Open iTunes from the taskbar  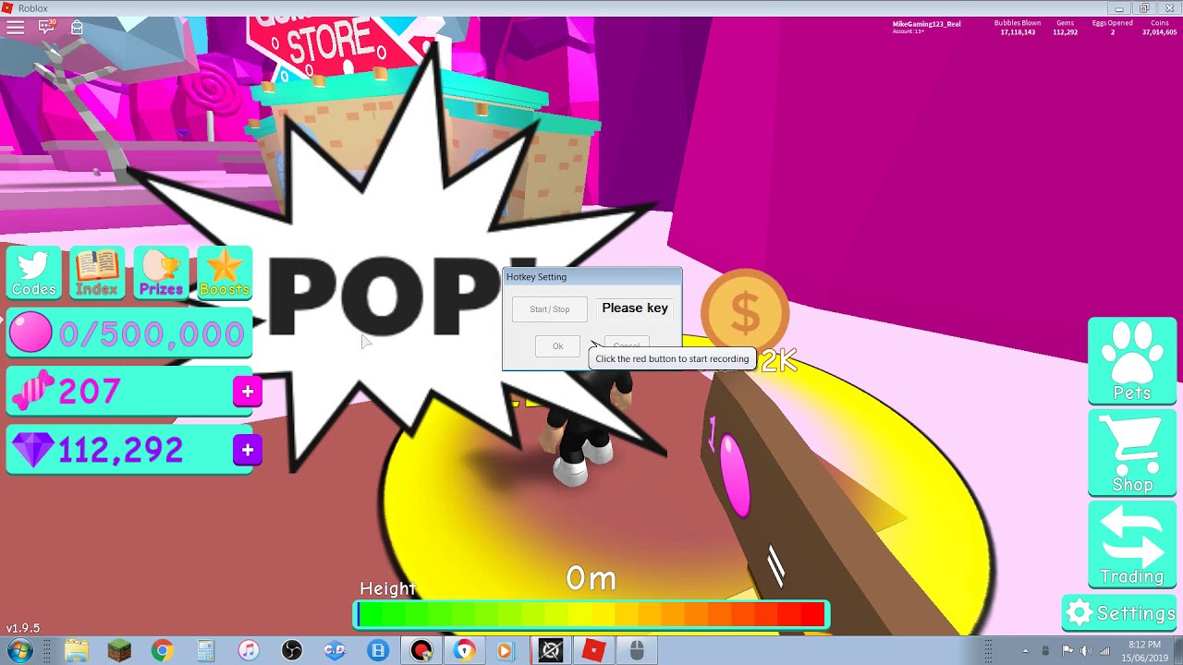point(249,651)
